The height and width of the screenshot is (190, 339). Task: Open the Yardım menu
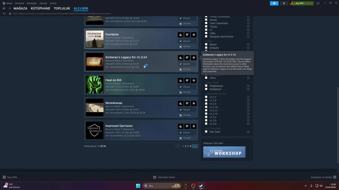tap(53, 3)
